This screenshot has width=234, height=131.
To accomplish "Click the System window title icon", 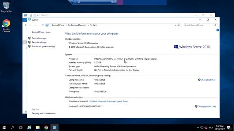I will (x=30, y=20).
